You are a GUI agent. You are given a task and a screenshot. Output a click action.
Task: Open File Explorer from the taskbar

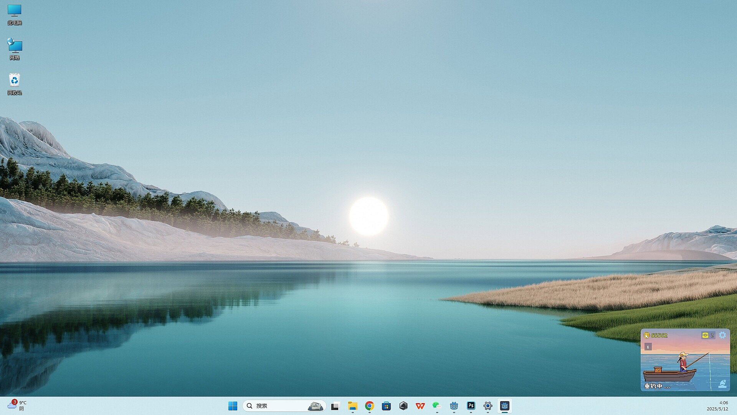click(x=352, y=406)
